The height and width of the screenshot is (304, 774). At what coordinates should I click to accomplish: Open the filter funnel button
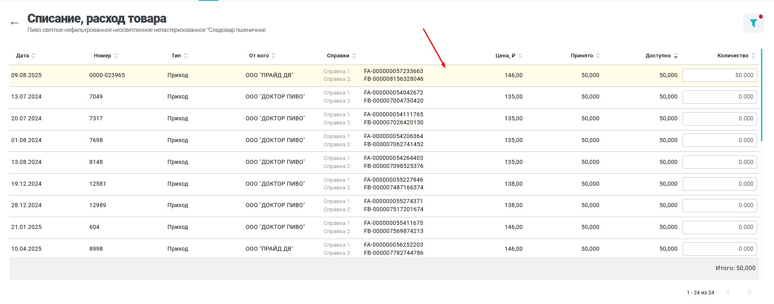[x=753, y=23]
